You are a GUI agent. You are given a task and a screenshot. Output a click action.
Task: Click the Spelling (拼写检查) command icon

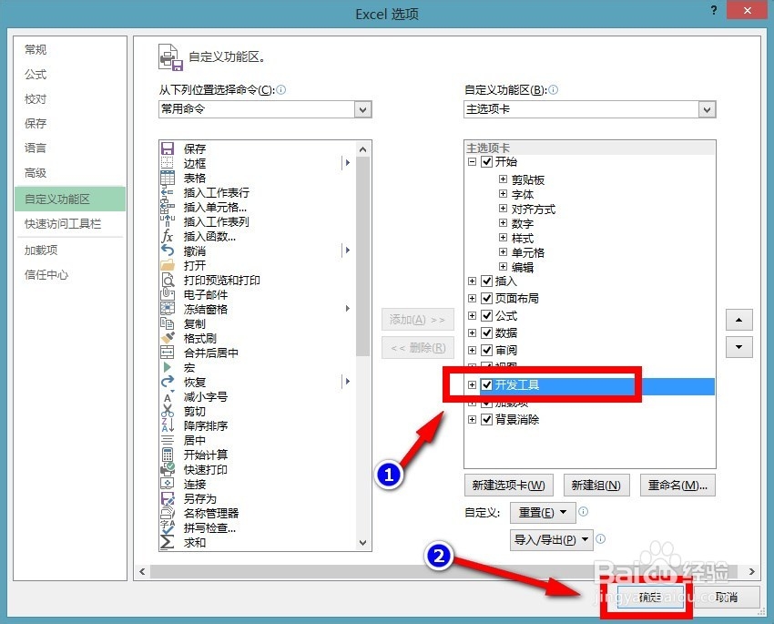pos(168,527)
